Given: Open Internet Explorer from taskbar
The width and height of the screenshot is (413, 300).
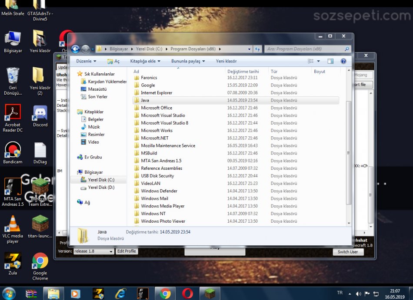Looking at the screenshot, I should click(x=120, y=293).
